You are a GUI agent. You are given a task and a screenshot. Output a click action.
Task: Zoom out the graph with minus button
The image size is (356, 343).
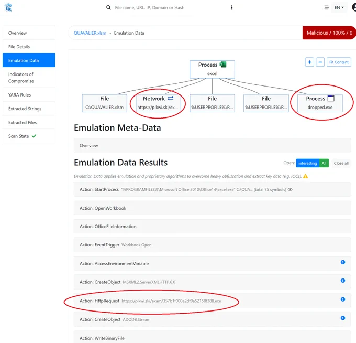click(x=320, y=62)
